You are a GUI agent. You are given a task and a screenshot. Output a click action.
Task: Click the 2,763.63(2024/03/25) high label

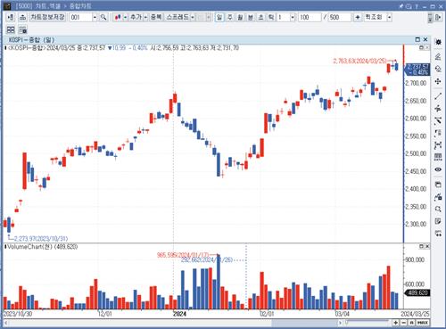[x=359, y=61]
